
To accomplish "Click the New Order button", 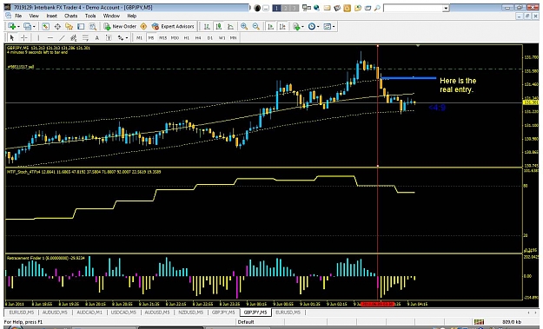I will [x=120, y=26].
